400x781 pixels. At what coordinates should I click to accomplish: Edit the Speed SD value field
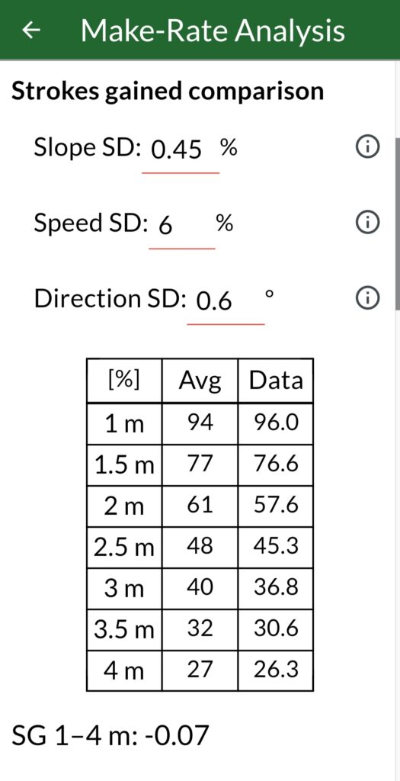(x=182, y=225)
